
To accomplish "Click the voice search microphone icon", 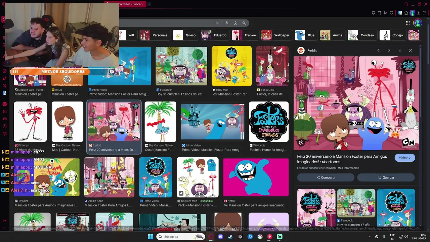I will pyautogui.click(x=227, y=23).
